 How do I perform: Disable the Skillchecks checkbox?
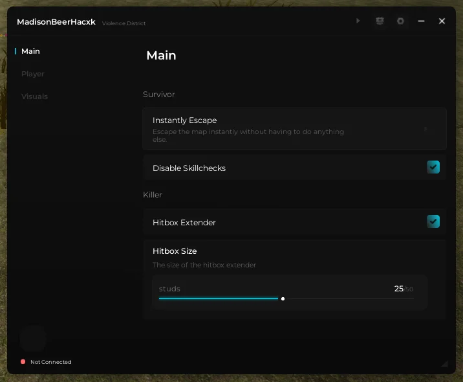[x=433, y=167]
